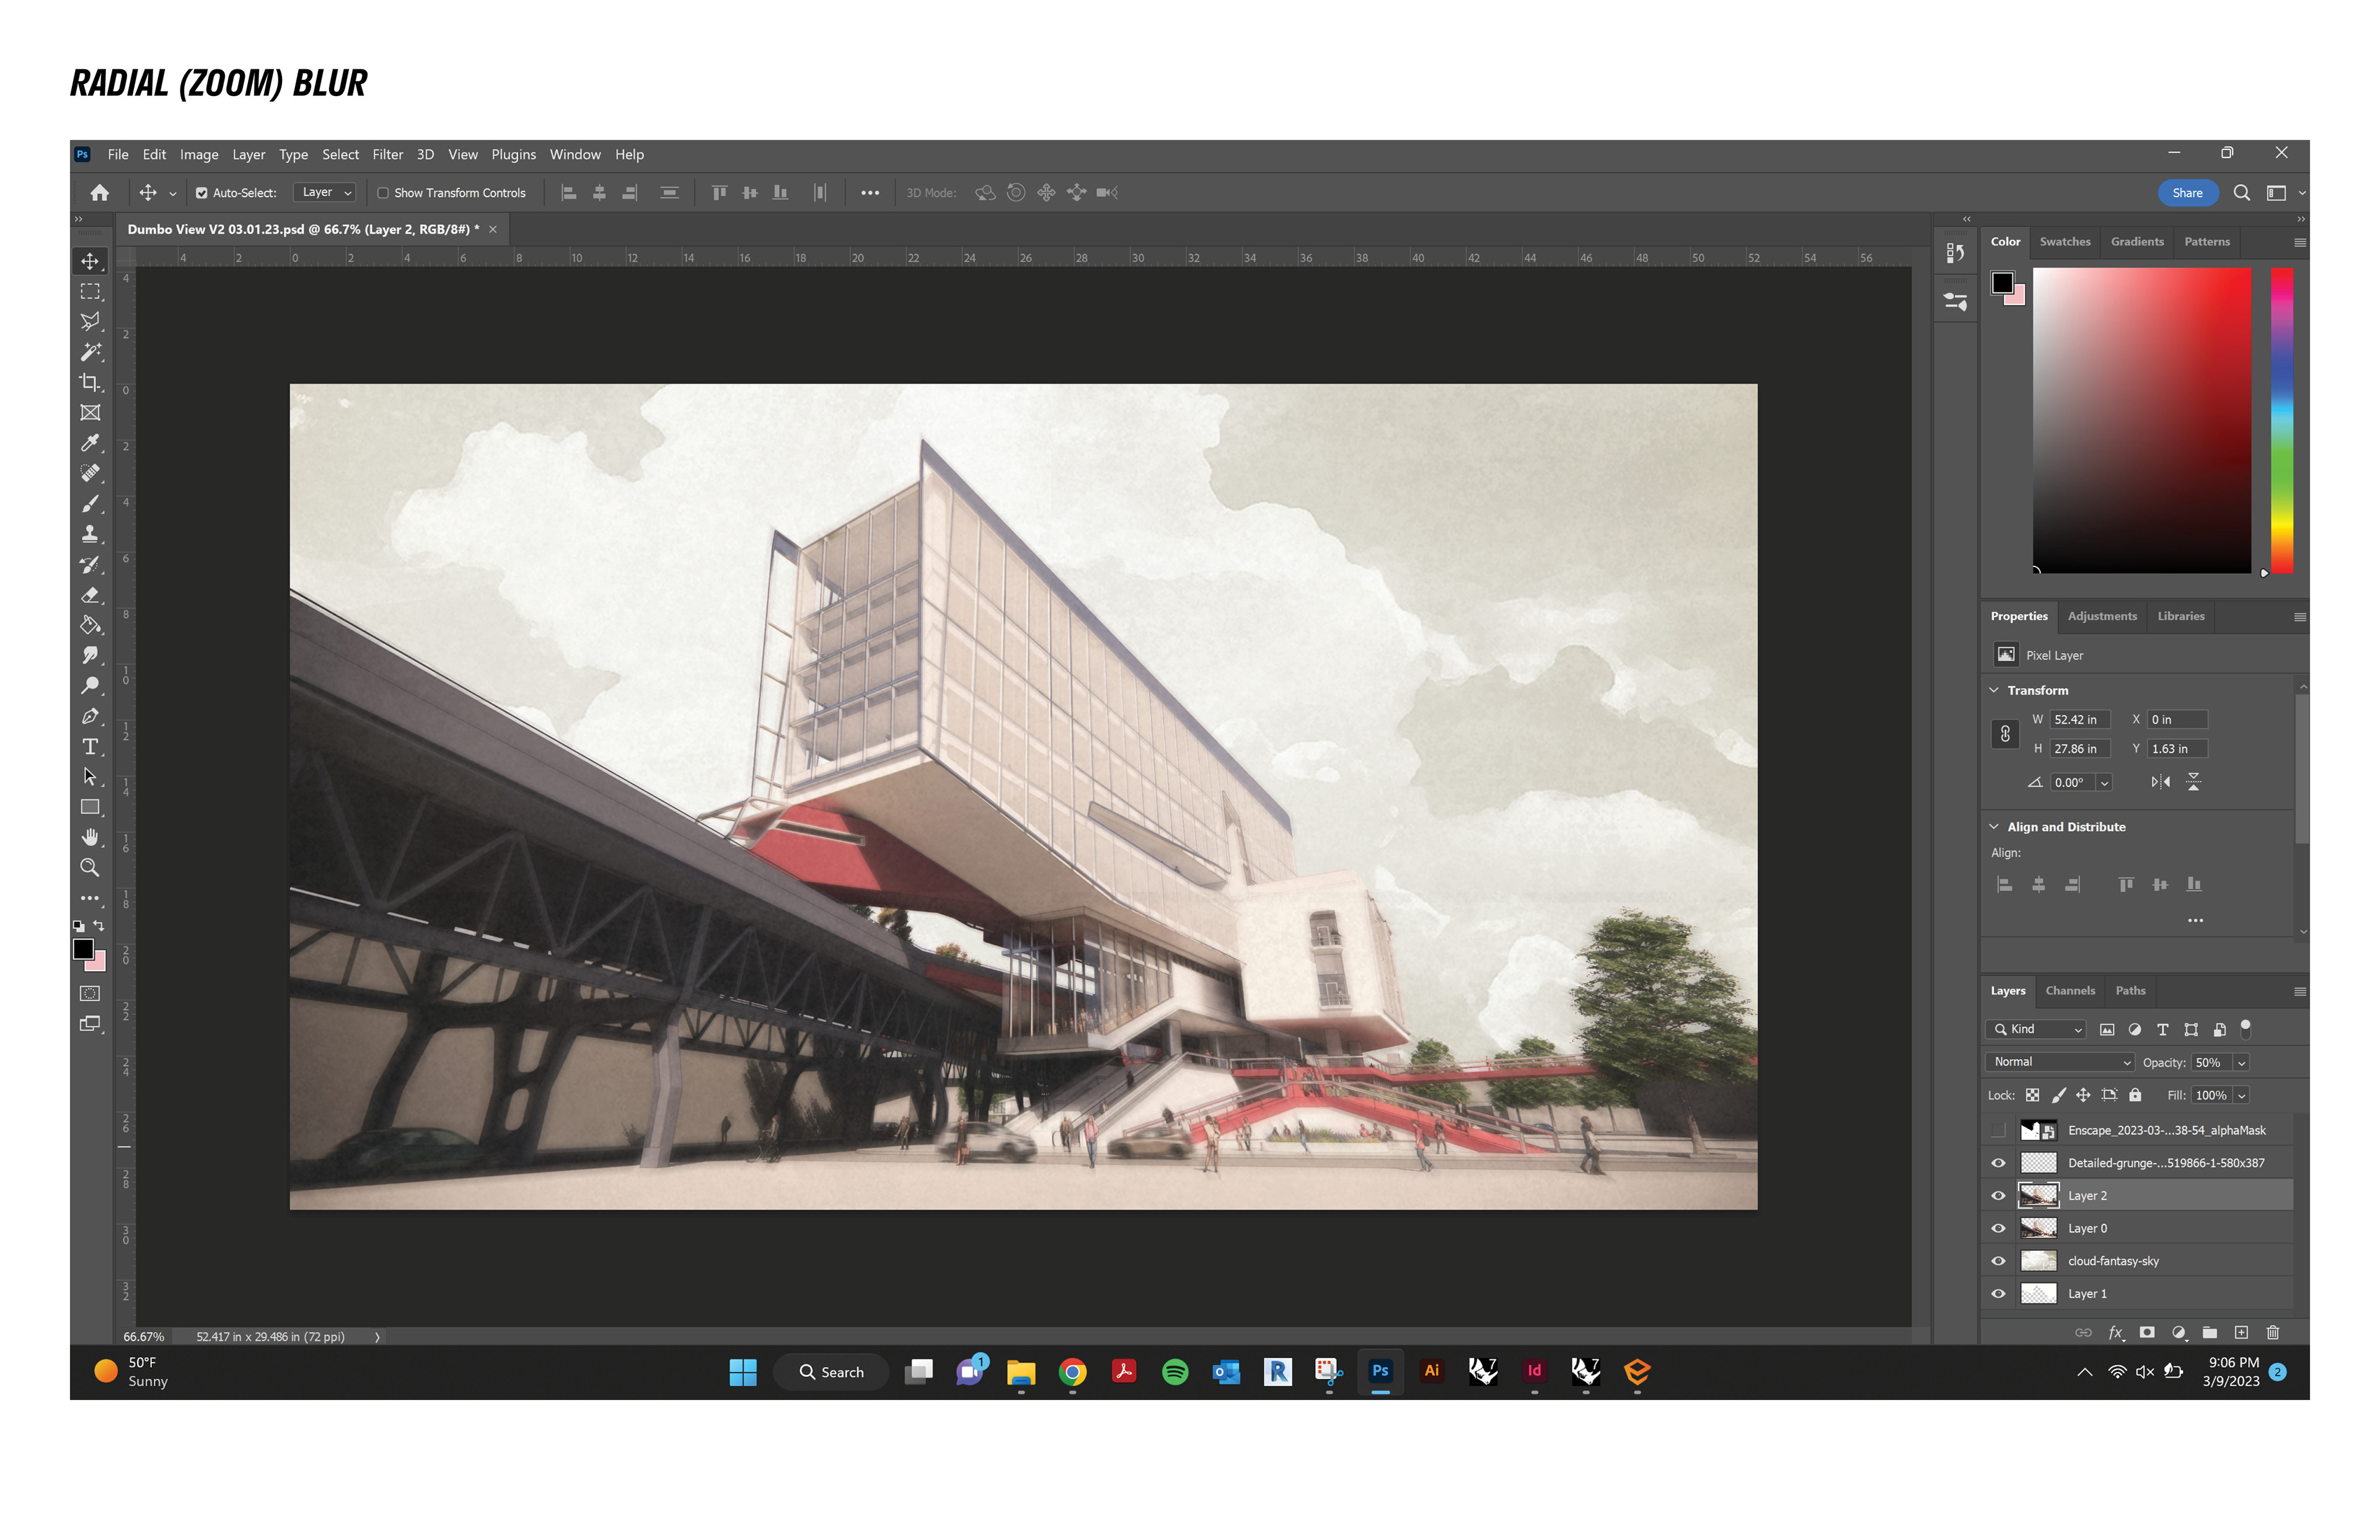Select the Magic Wand tool
2380x1540 pixels.
pos(90,352)
